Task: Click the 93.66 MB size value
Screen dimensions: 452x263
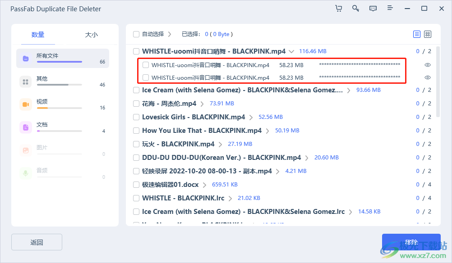Action: pos(369,90)
